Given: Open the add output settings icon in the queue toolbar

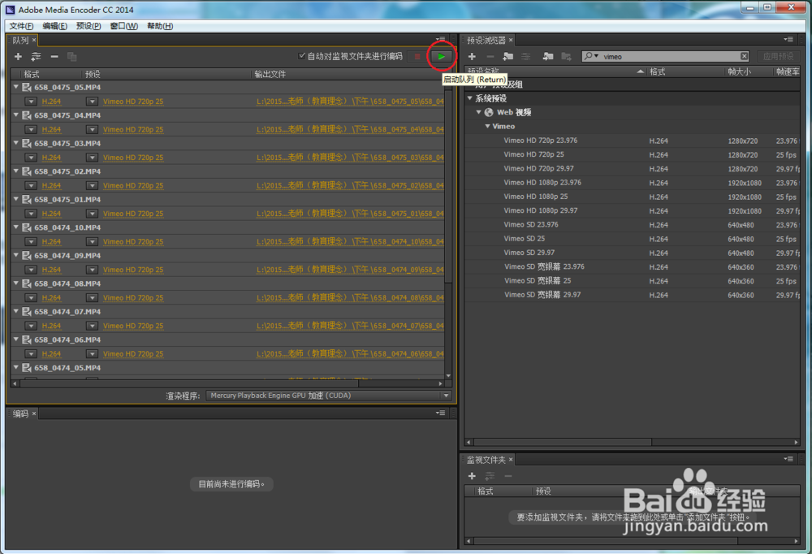Looking at the screenshot, I should [36, 57].
